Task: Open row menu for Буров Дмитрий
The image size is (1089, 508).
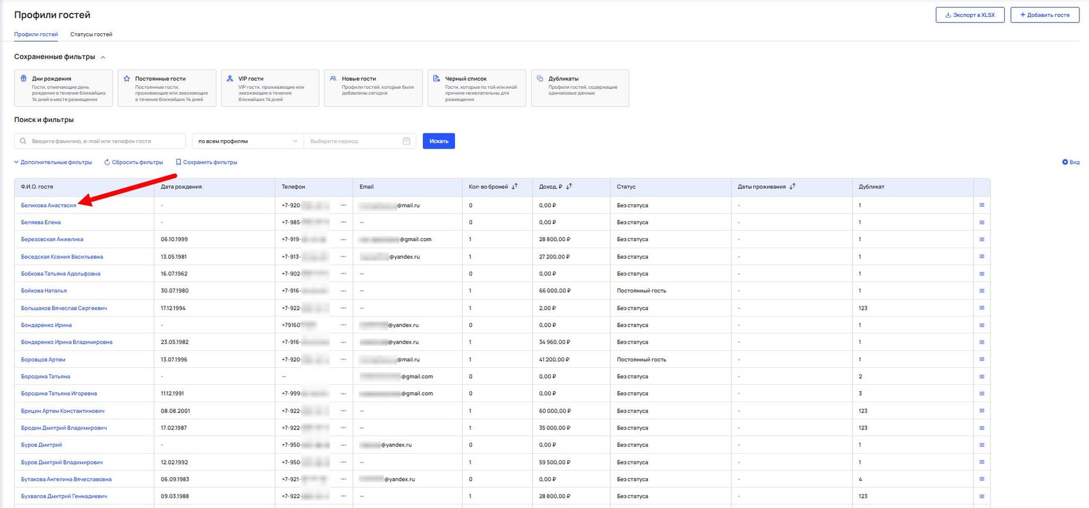Action: coord(981,445)
